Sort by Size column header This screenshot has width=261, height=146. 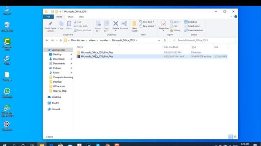[216, 47]
